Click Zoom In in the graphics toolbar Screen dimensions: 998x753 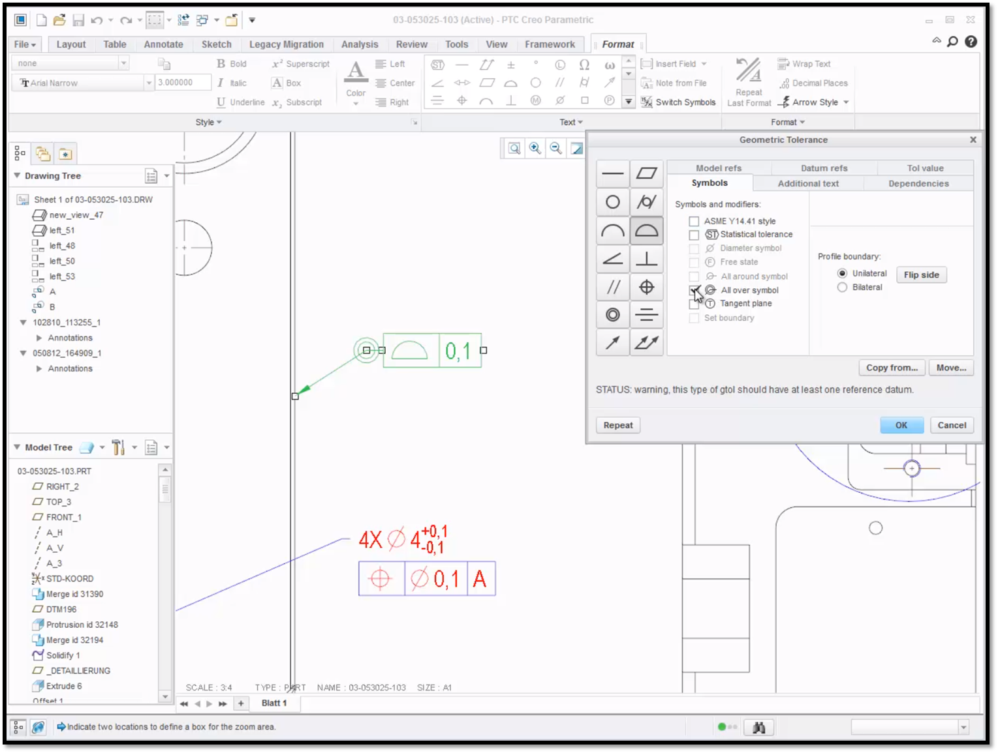535,149
